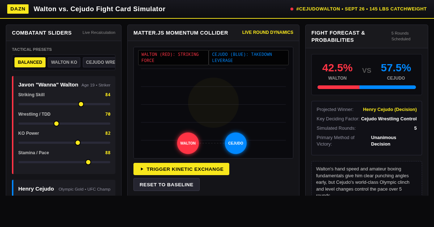Select the Walton KO preset
Viewport: 434px width, 227px height.
(x=64, y=62)
